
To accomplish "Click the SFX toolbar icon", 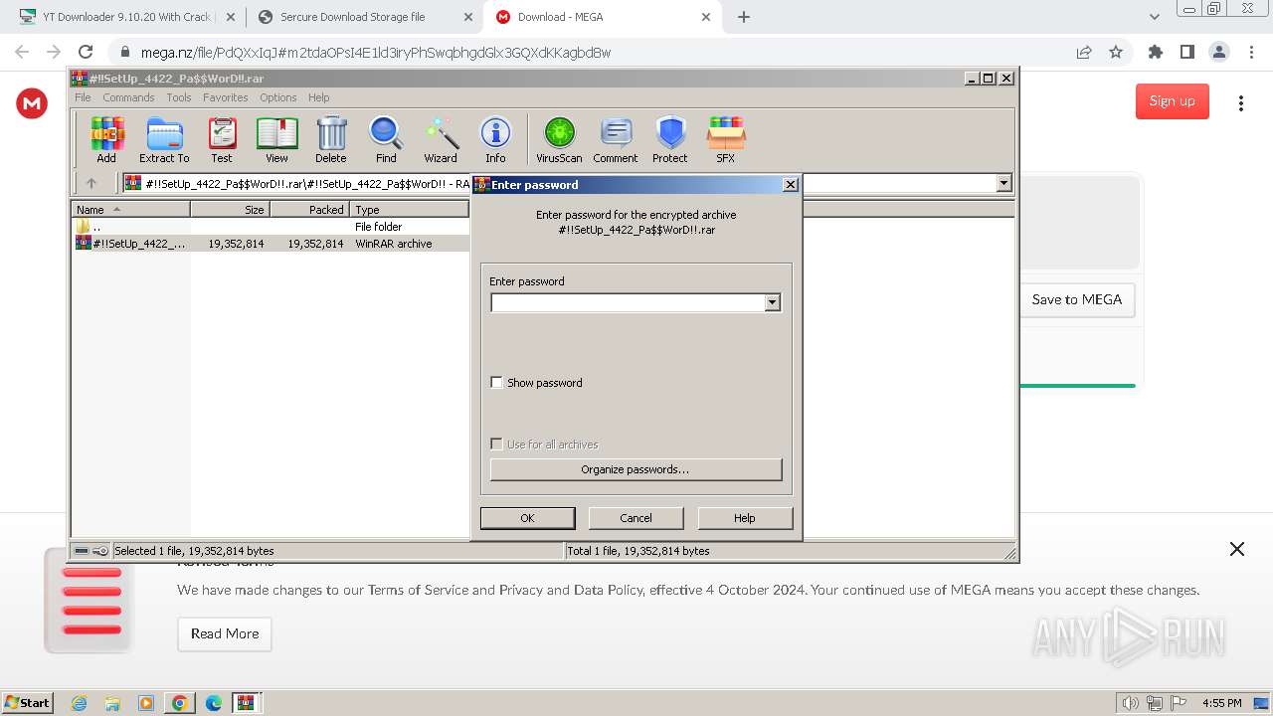I will click(726, 139).
